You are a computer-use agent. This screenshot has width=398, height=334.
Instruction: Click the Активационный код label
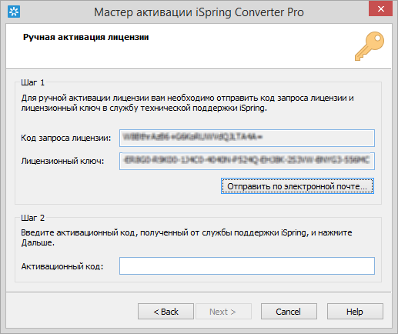62,266
